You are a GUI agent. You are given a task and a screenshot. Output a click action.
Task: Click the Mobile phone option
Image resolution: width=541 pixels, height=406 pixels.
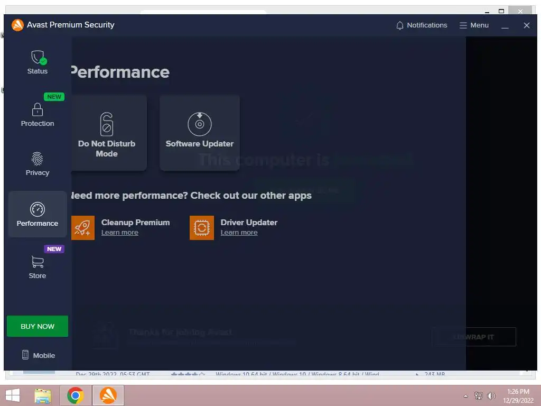[x=38, y=355]
